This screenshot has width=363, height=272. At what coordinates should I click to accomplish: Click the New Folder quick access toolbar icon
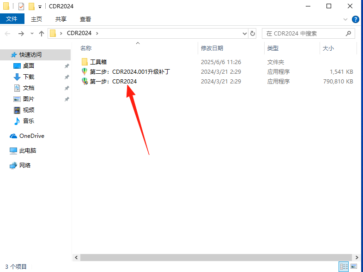[31, 6]
